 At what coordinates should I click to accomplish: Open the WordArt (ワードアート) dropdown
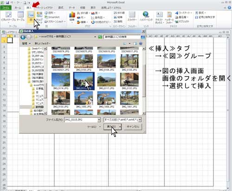click(183, 13)
